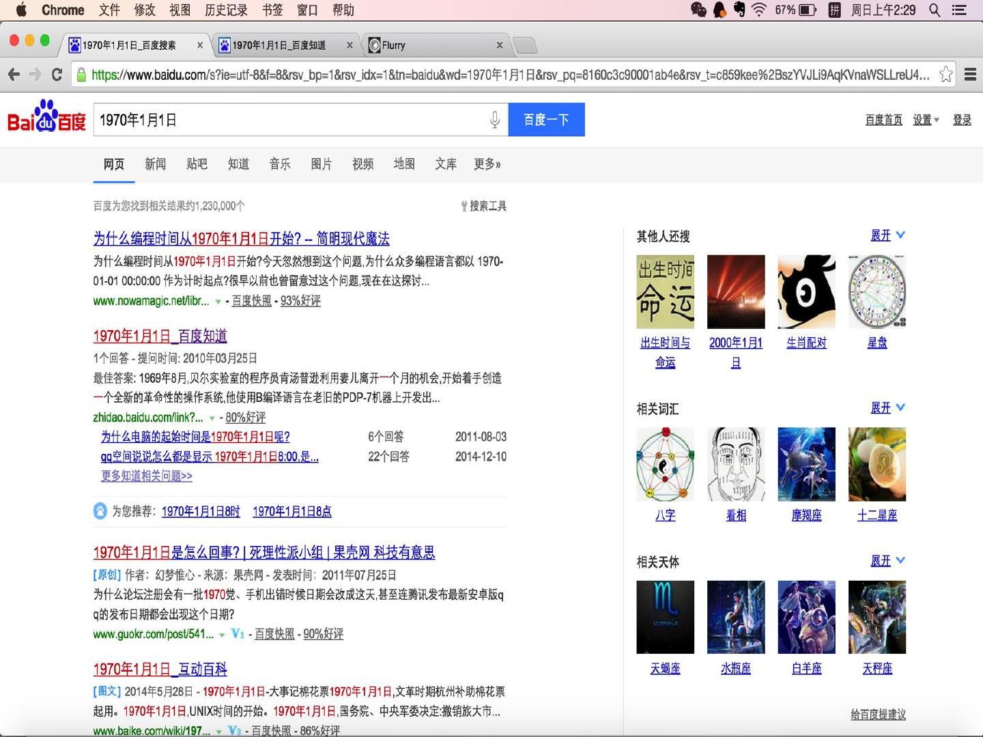This screenshot has width=983, height=737.
Task: Open the 历史记录 menu
Action: point(227,10)
